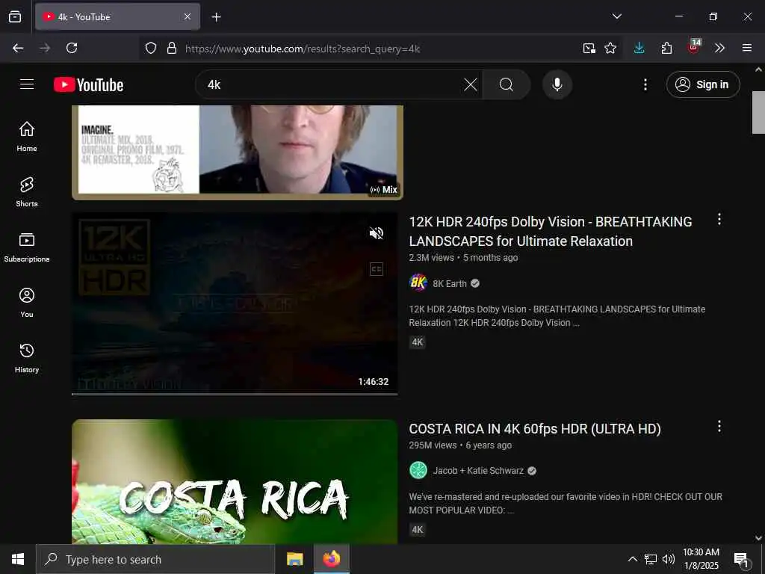Click the Sign in button
Image resolution: width=765 pixels, height=574 pixels.
703,84
